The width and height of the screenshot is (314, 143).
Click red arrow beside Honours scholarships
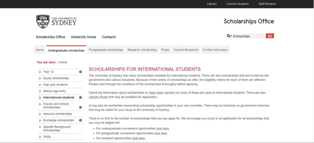(x=40, y=114)
